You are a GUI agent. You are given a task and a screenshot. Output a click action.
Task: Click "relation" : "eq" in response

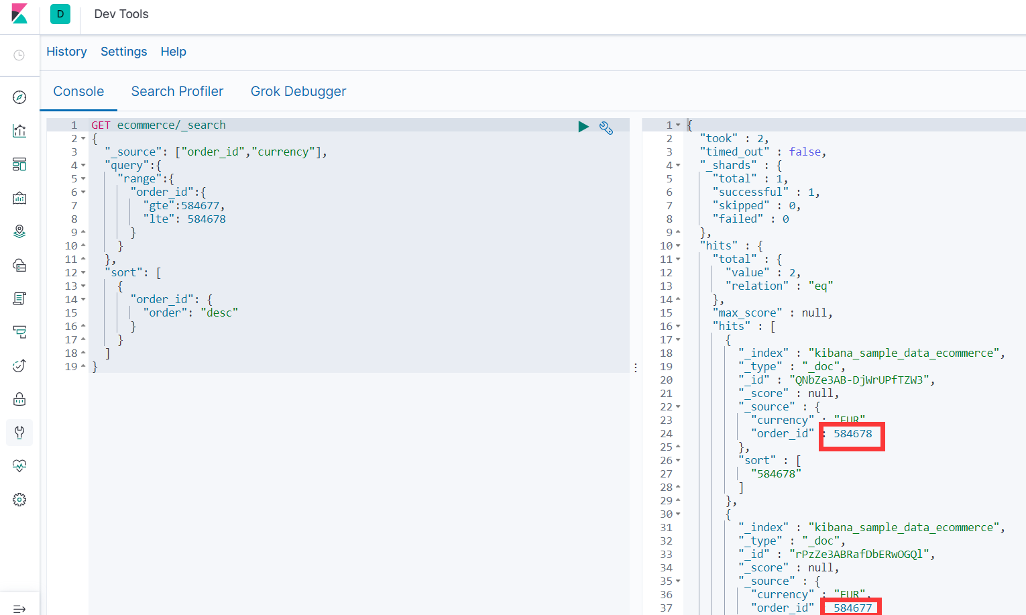[779, 286]
